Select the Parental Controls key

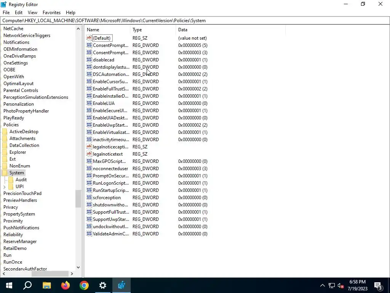coord(21,90)
